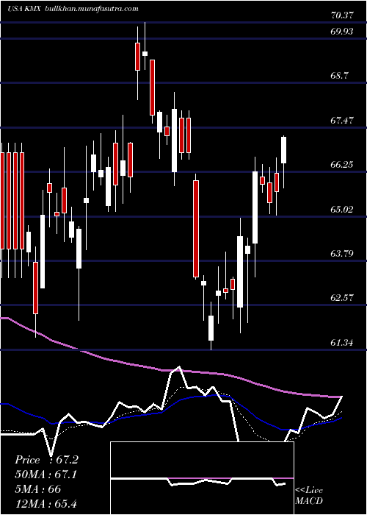The width and height of the screenshot is (367, 515).
Task: Click the 65.02 price axis label
Action: 342,209
